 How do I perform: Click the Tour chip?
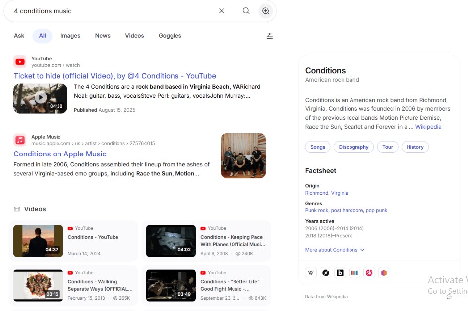click(x=387, y=147)
